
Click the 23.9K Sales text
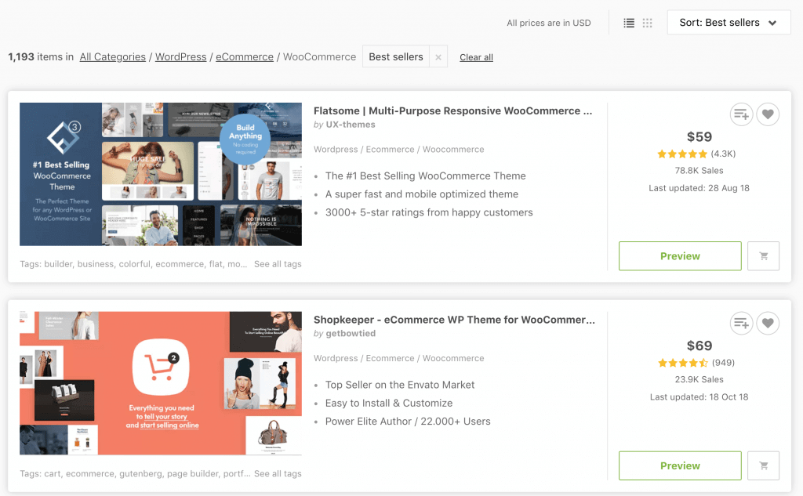pyautogui.click(x=699, y=379)
